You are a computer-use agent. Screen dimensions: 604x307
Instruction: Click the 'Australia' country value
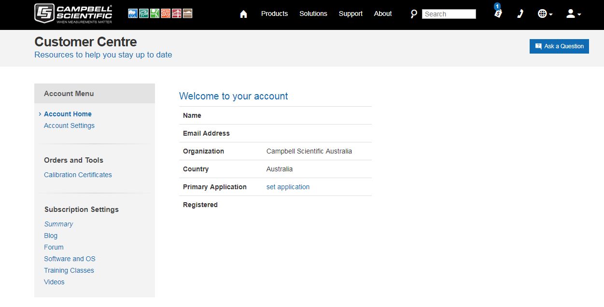pyautogui.click(x=280, y=169)
